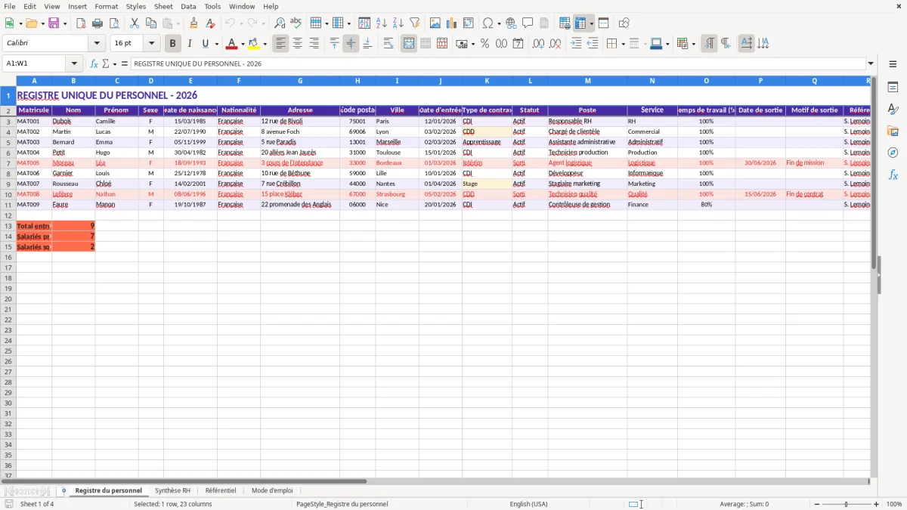Open the sidebar Gallery panel icon
The width and height of the screenshot is (907, 510).
(x=893, y=131)
